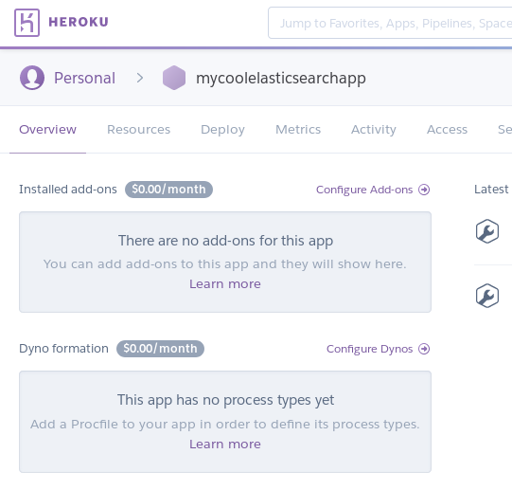Go to the Access tab

click(x=447, y=130)
